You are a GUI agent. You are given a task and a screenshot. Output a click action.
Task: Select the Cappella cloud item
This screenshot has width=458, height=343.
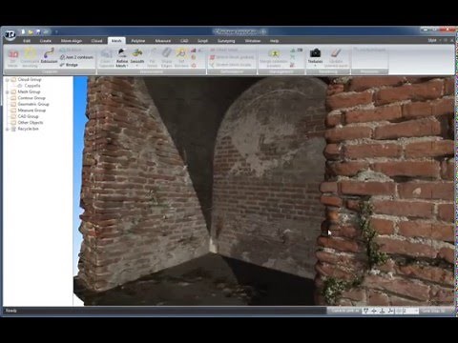pos(32,86)
